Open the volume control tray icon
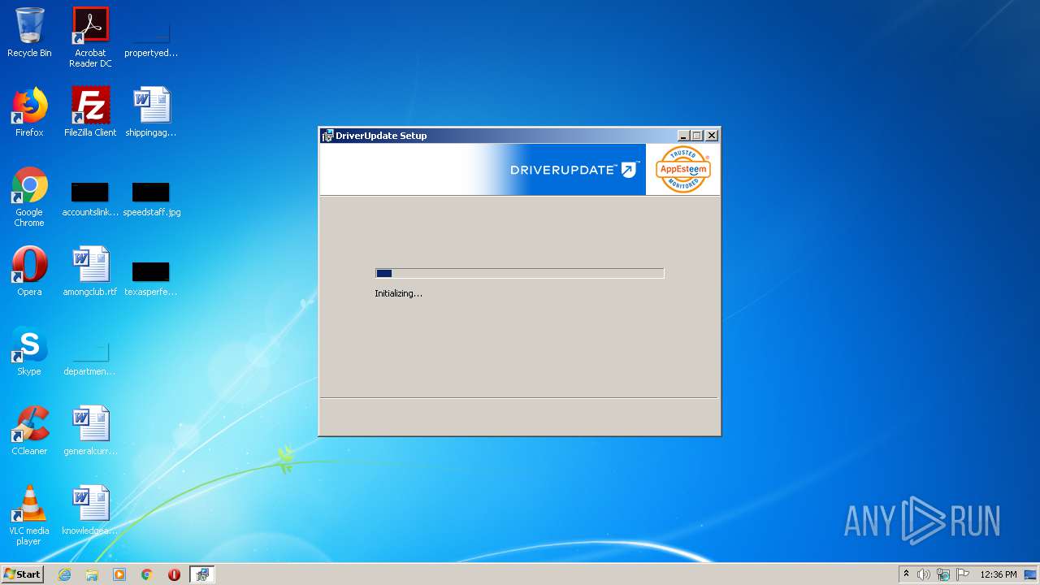The height and width of the screenshot is (585, 1040). point(924,574)
